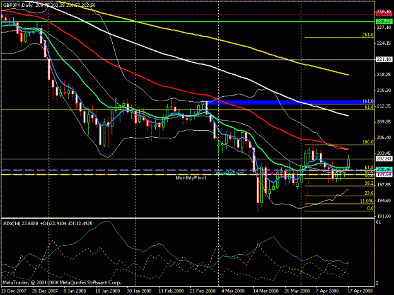
Task: Click the 14 Mar 2008 date label
Action: [x=266, y=291]
